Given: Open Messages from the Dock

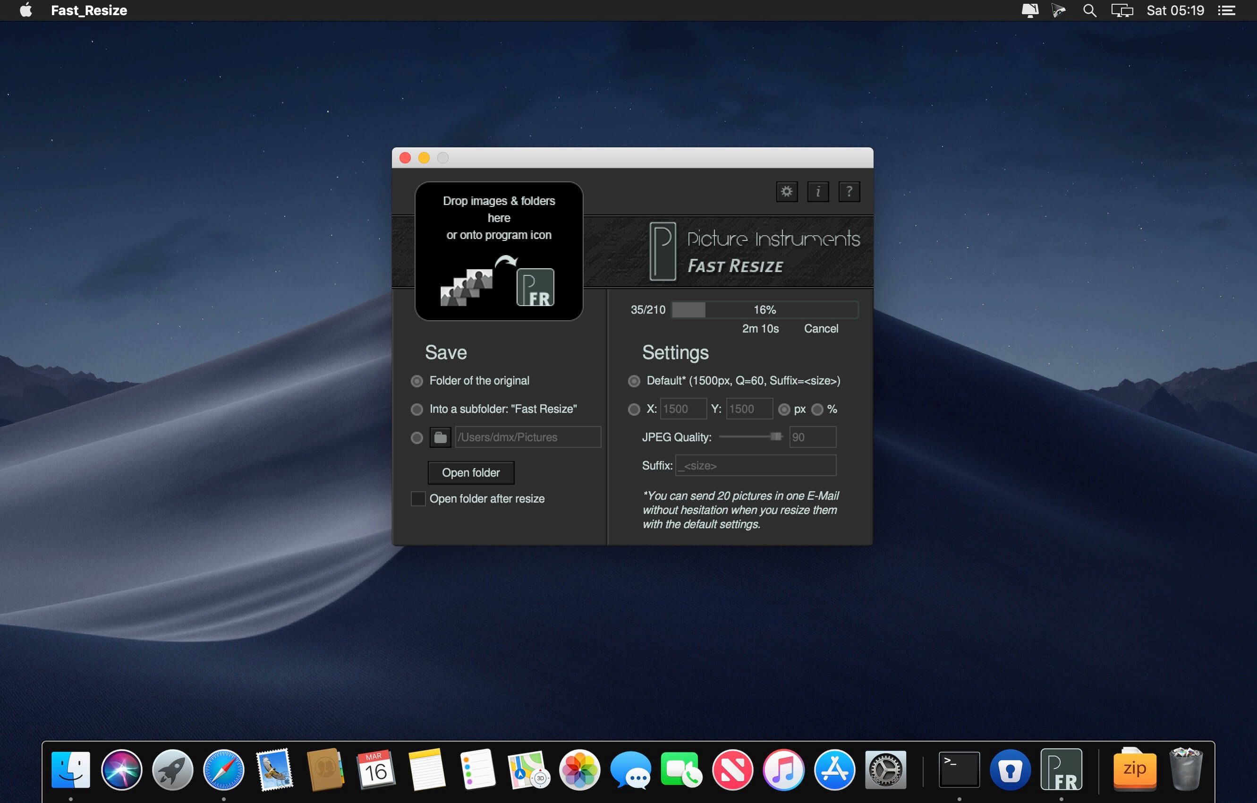Looking at the screenshot, I should pos(630,769).
